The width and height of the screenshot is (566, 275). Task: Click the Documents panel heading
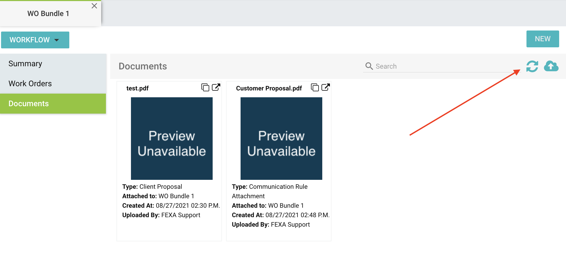[143, 66]
